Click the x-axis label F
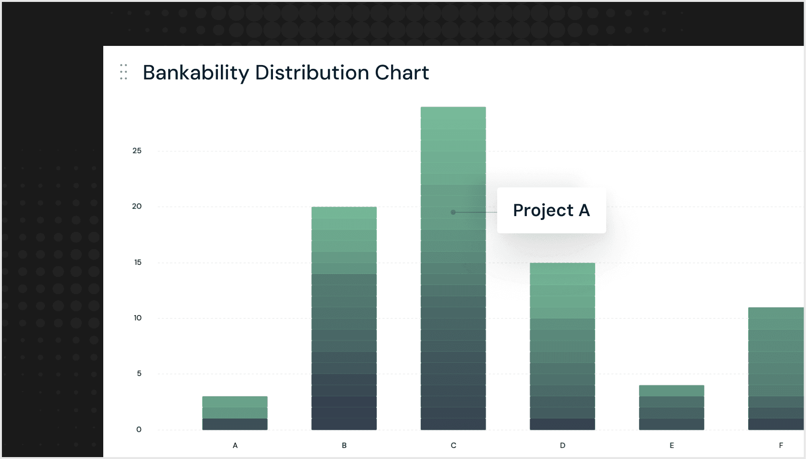The height and width of the screenshot is (459, 806). 781,445
